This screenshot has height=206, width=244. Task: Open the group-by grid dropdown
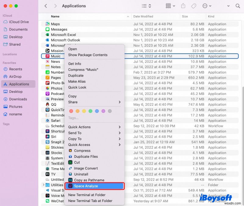click(170, 6)
